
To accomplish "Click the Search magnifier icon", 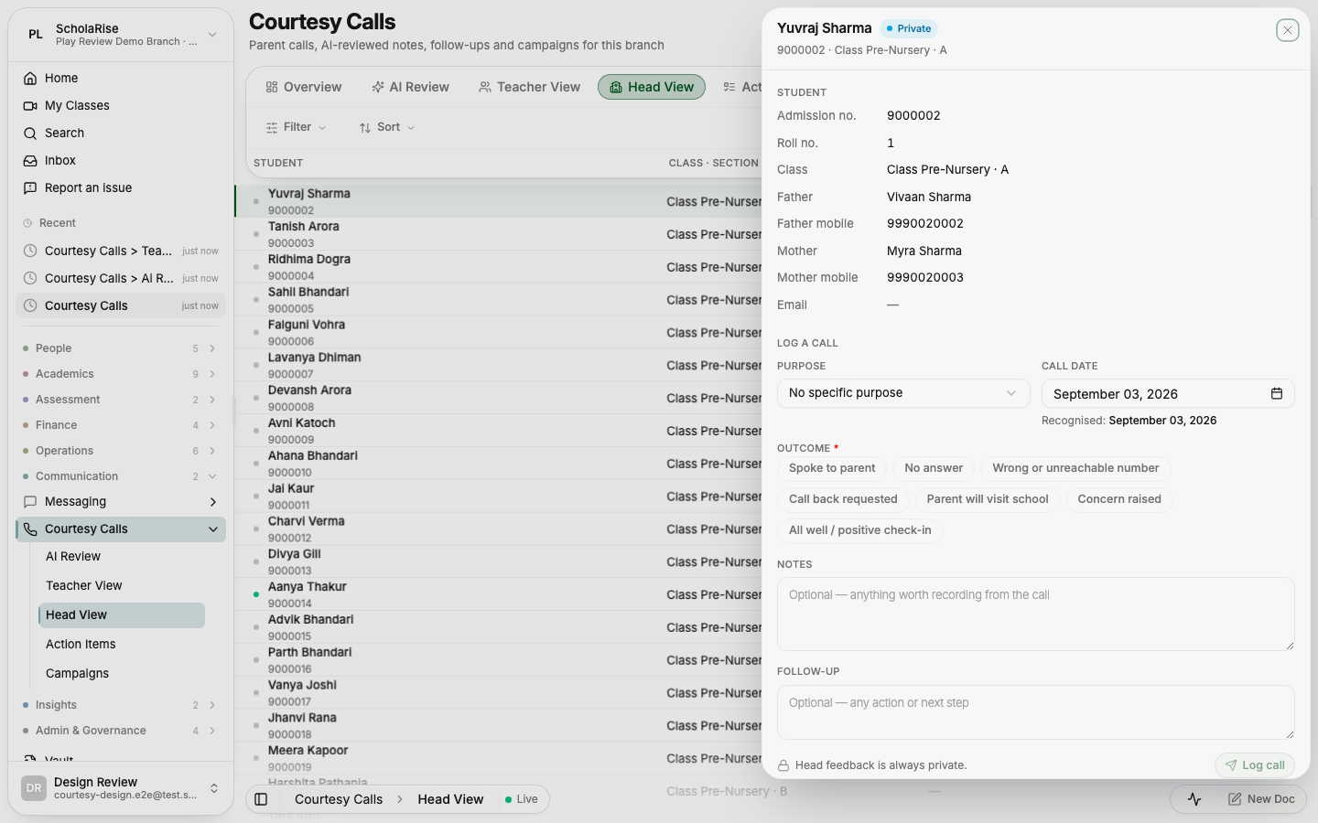I will (x=30, y=134).
